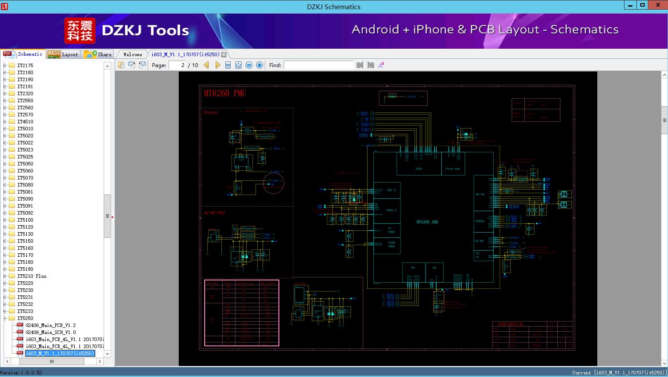Click the fit-to-page icon

tap(238, 65)
